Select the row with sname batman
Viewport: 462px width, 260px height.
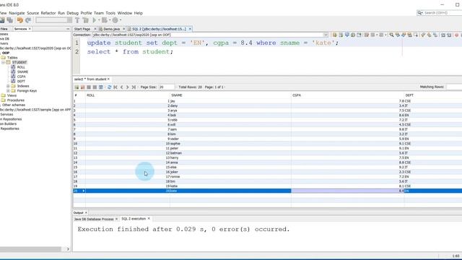click(x=268, y=153)
